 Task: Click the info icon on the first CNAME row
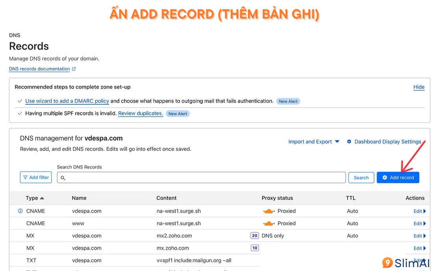(x=20, y=211)
